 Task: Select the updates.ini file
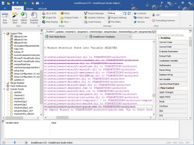(19, 80)
